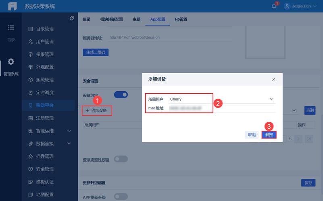323x201 pixels.
Task: Click the 安全设置 section heading
Action: pos(90,81)
